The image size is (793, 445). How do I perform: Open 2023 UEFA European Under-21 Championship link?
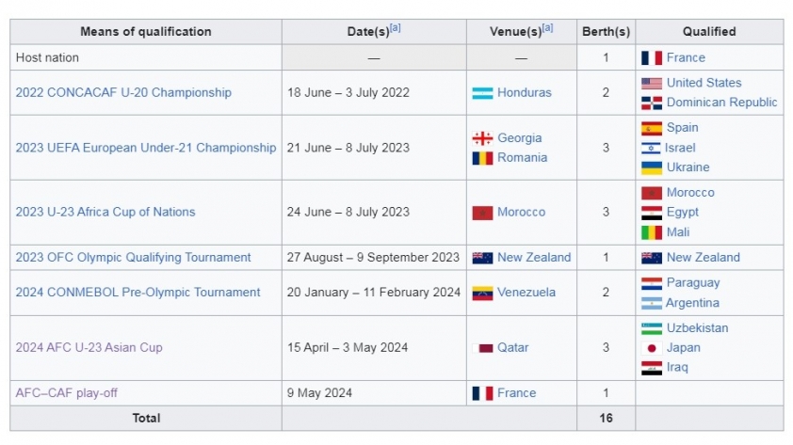click(146, 148)
